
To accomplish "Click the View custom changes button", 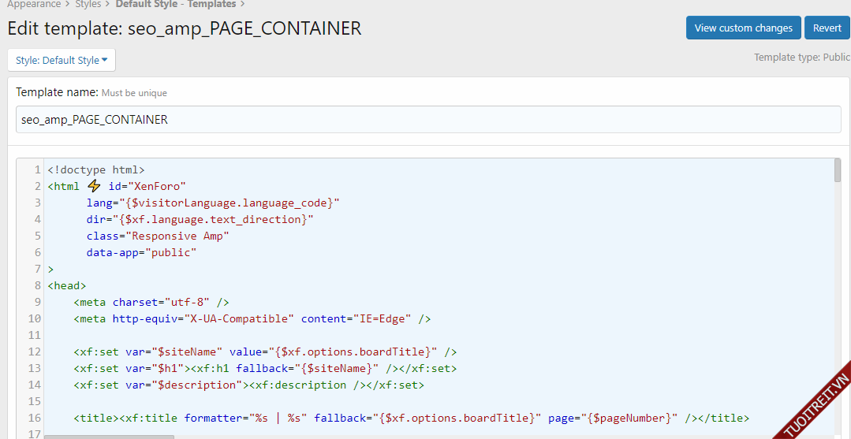I will coord(743,28).
